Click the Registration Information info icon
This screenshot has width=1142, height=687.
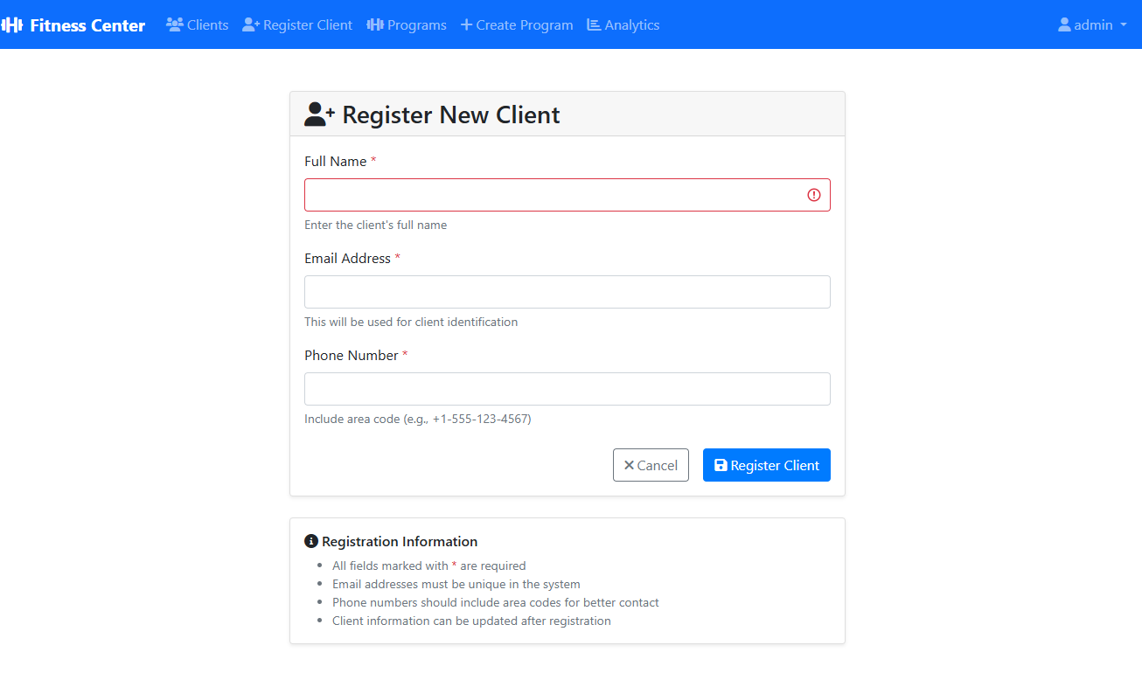311,542
